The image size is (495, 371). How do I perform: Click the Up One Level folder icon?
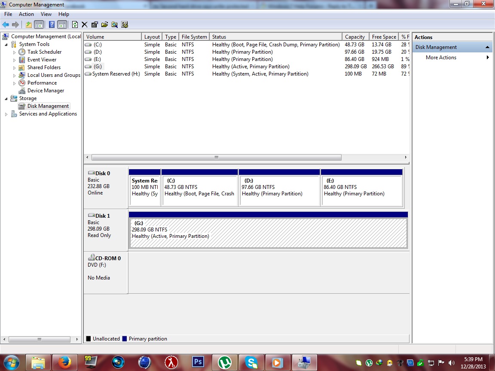(29, 24)
